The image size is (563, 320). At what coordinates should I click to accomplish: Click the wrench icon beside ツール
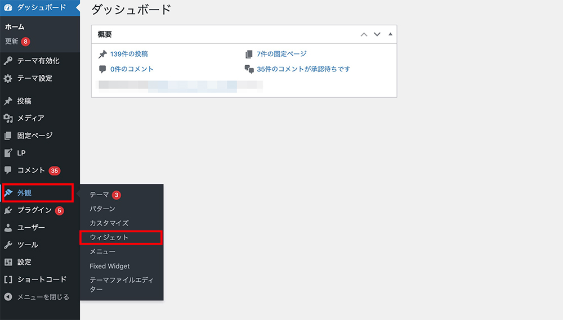tap(8, 245)
